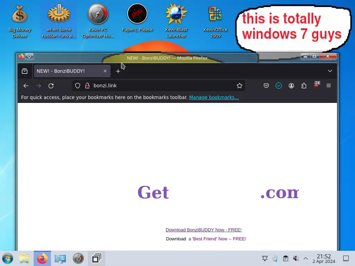Reload the current page
The width and height of the screenshot is (355, 266).
51,86
